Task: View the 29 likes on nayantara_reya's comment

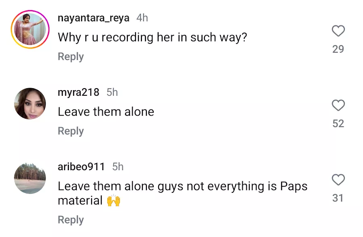Action: (x=338, y=49)
